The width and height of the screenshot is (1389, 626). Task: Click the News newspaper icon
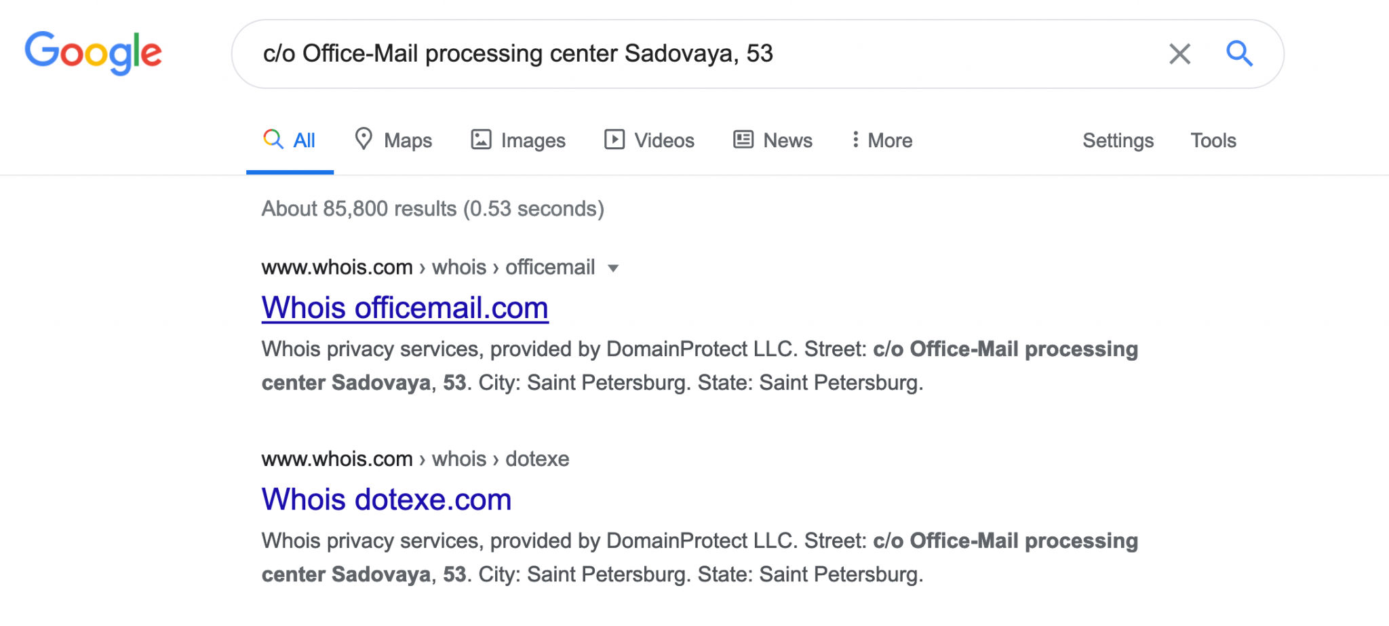(x=743, y=140)
